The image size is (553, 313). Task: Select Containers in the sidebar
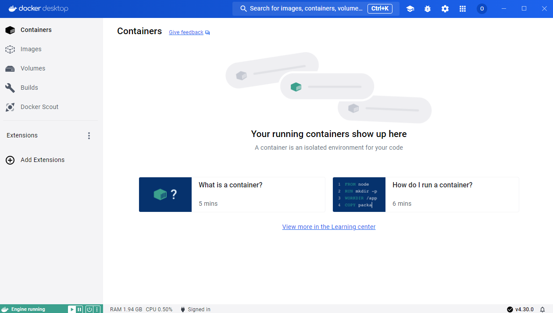click(51, 30)
